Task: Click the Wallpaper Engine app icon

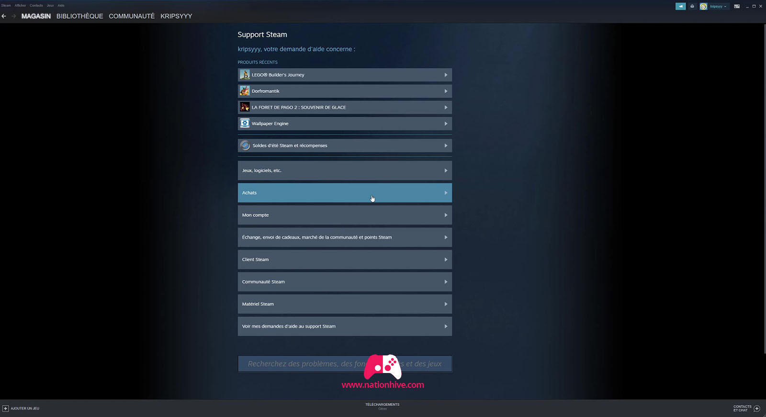Action: pyautogui.click(x=245, y=124)
